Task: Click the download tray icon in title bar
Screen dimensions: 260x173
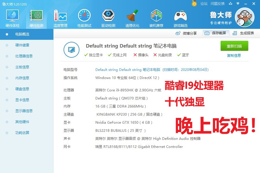Action: click(x=231, y=3)
